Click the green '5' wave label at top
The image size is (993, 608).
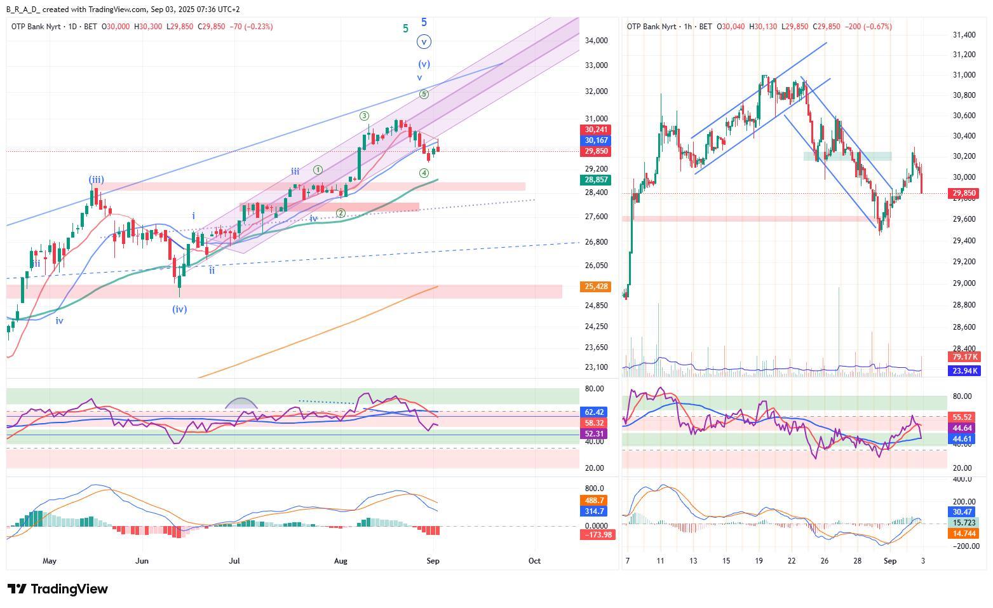pos(405,29)
